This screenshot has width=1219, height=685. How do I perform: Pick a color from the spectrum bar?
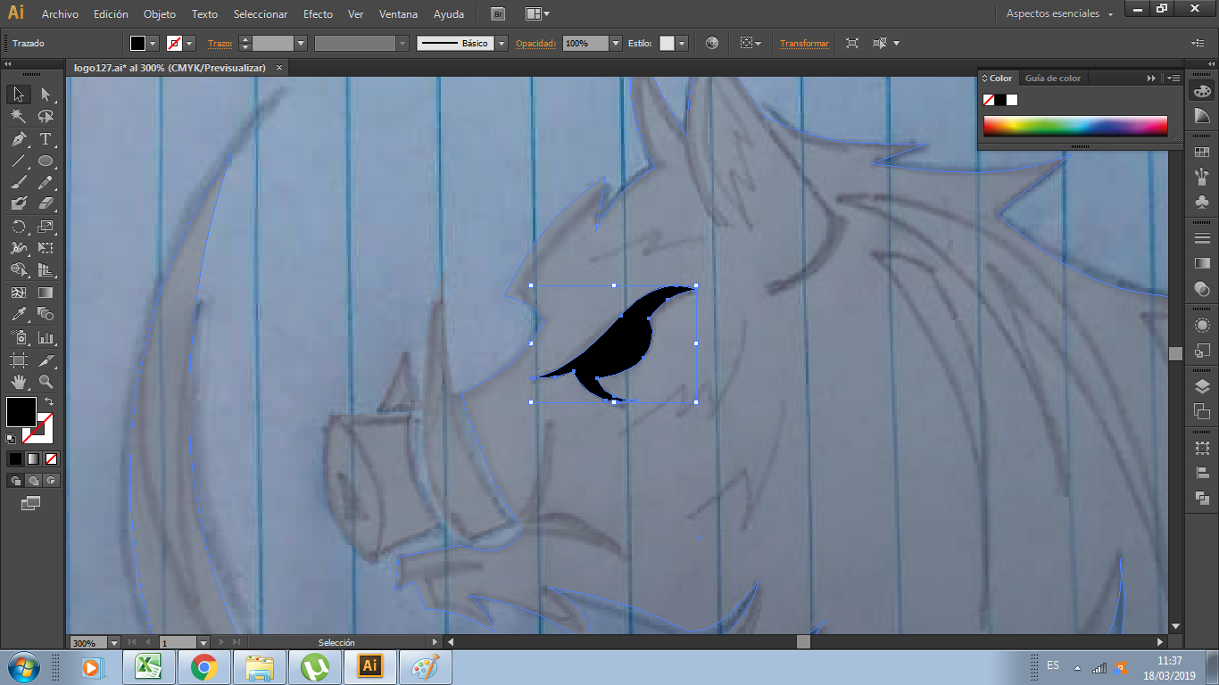pos(1075,126)
